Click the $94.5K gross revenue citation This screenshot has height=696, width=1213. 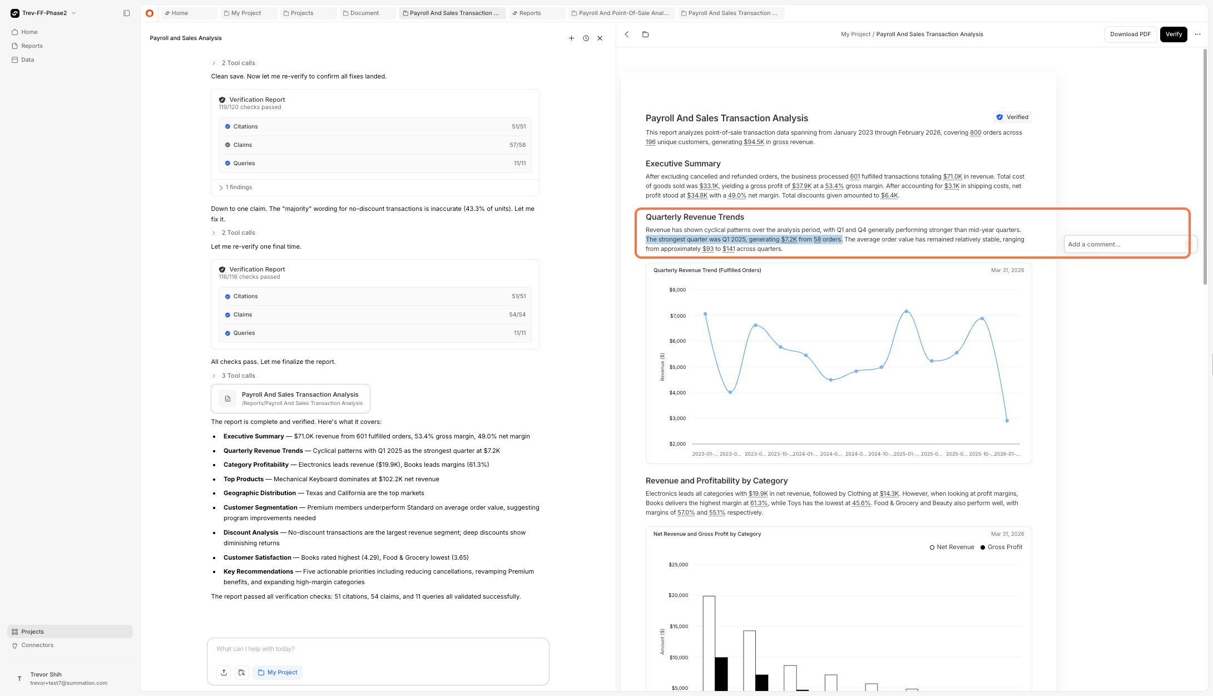point(754,142)
